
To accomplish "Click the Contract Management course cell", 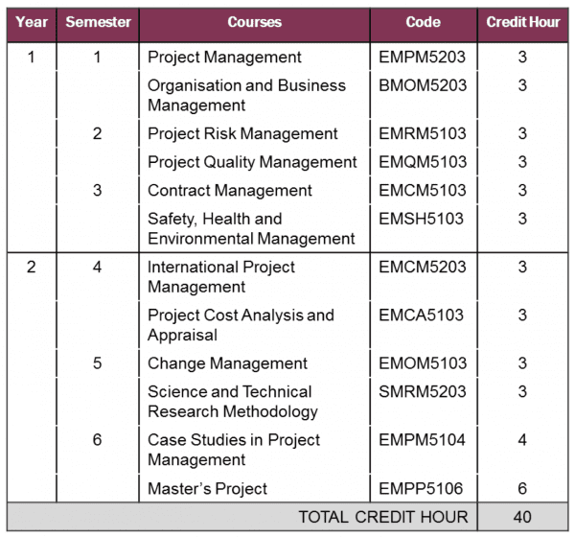I will [x=230, y=191].
